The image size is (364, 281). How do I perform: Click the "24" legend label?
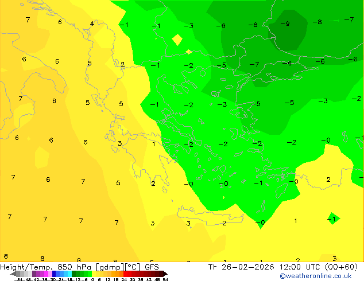(x=124, y=279)
